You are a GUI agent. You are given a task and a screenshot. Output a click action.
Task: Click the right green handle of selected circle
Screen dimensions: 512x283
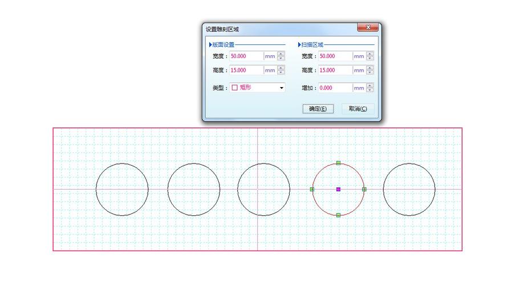tap(364, 189)
